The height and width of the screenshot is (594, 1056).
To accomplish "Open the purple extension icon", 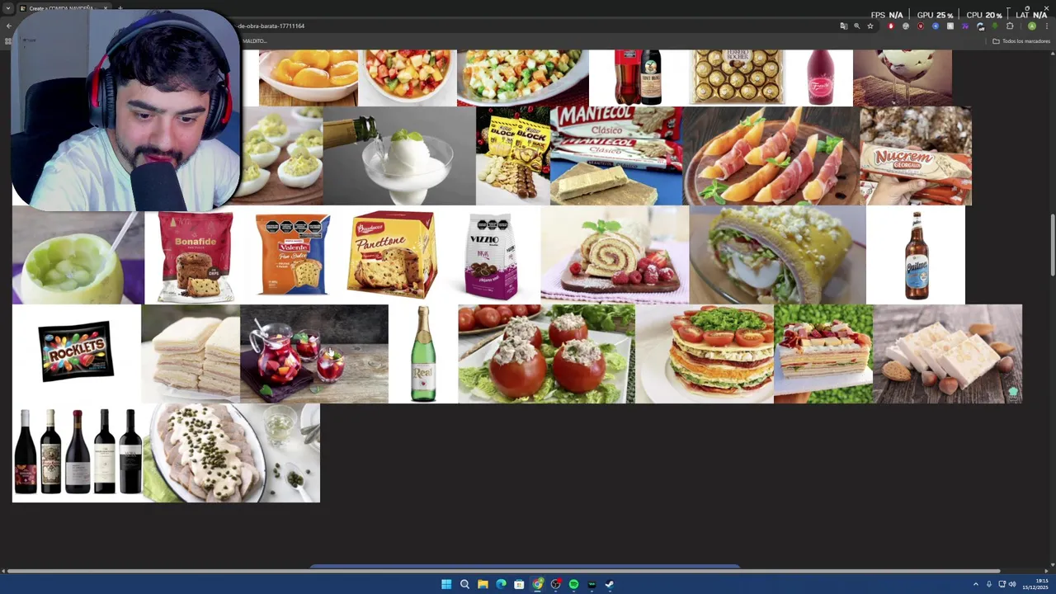I will pyautogui.click(x=965, y=26).
